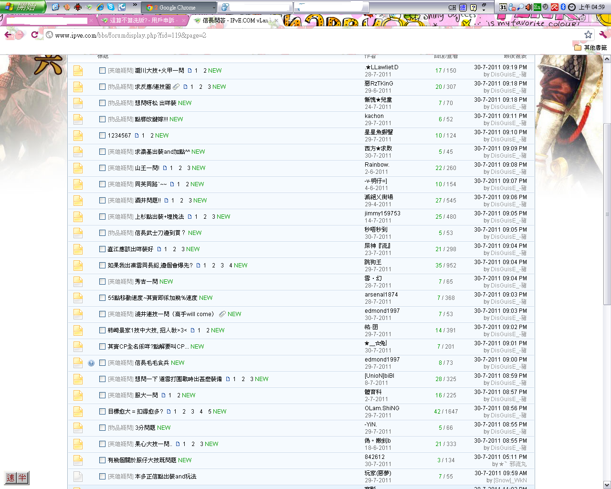
Task: Filter by [英雄疑問] tag on 同英同路 row
Action: (x=121, y=184)
